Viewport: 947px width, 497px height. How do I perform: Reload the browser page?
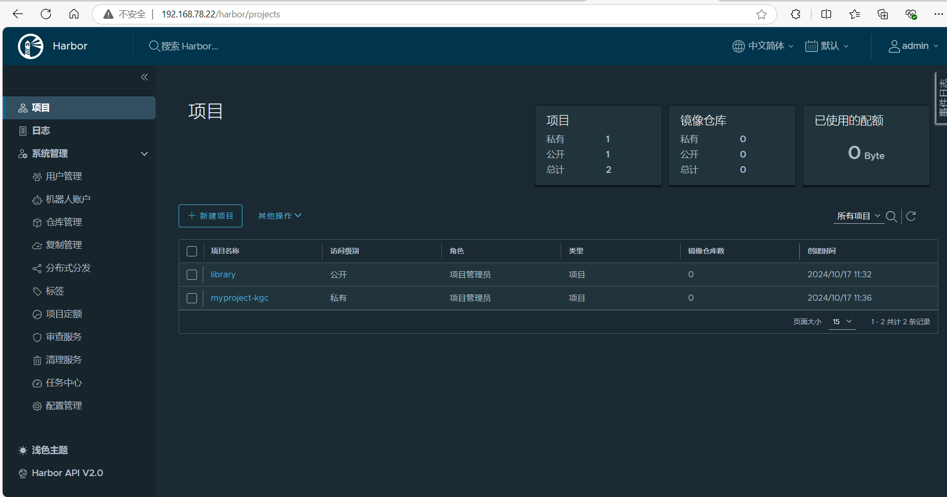46,14
